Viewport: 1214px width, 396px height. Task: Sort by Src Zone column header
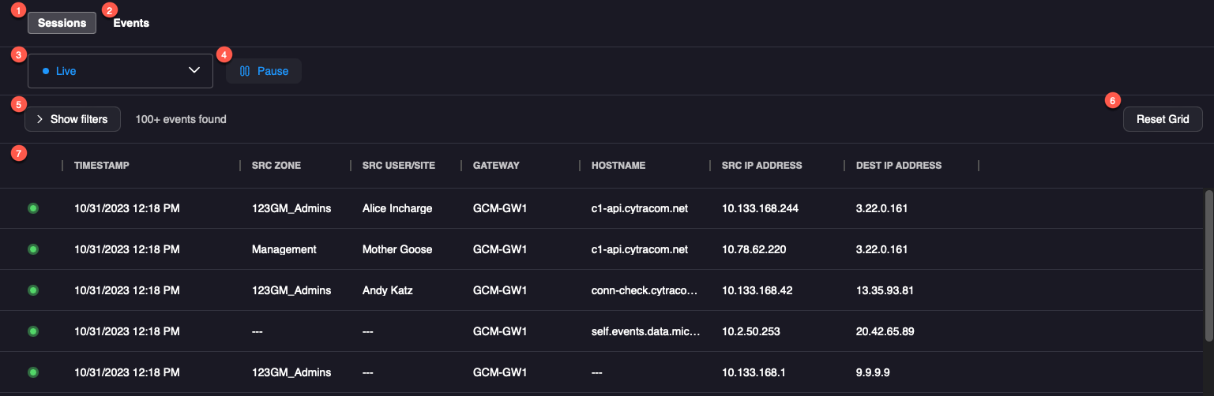click(x=276, y=166)
